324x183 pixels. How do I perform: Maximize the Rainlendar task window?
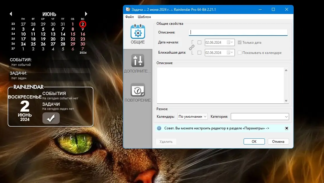pyautogui.click(x=273, y=10)
